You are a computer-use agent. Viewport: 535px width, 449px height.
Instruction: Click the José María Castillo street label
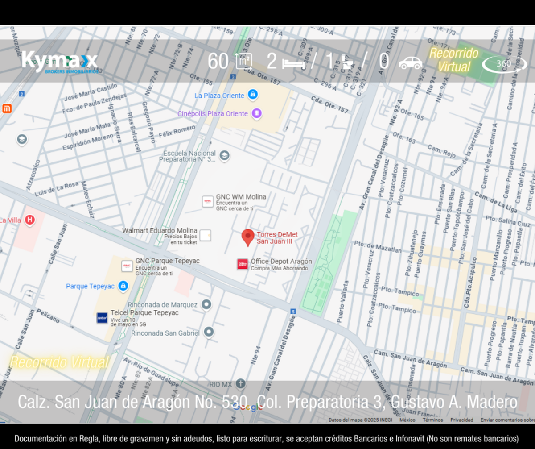[x=90, y=92]
